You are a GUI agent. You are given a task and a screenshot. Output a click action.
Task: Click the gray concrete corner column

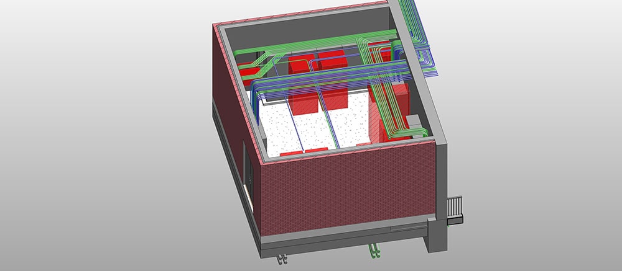pos(439,186)
